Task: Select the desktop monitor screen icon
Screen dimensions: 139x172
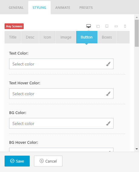Action: pos(89,26)
